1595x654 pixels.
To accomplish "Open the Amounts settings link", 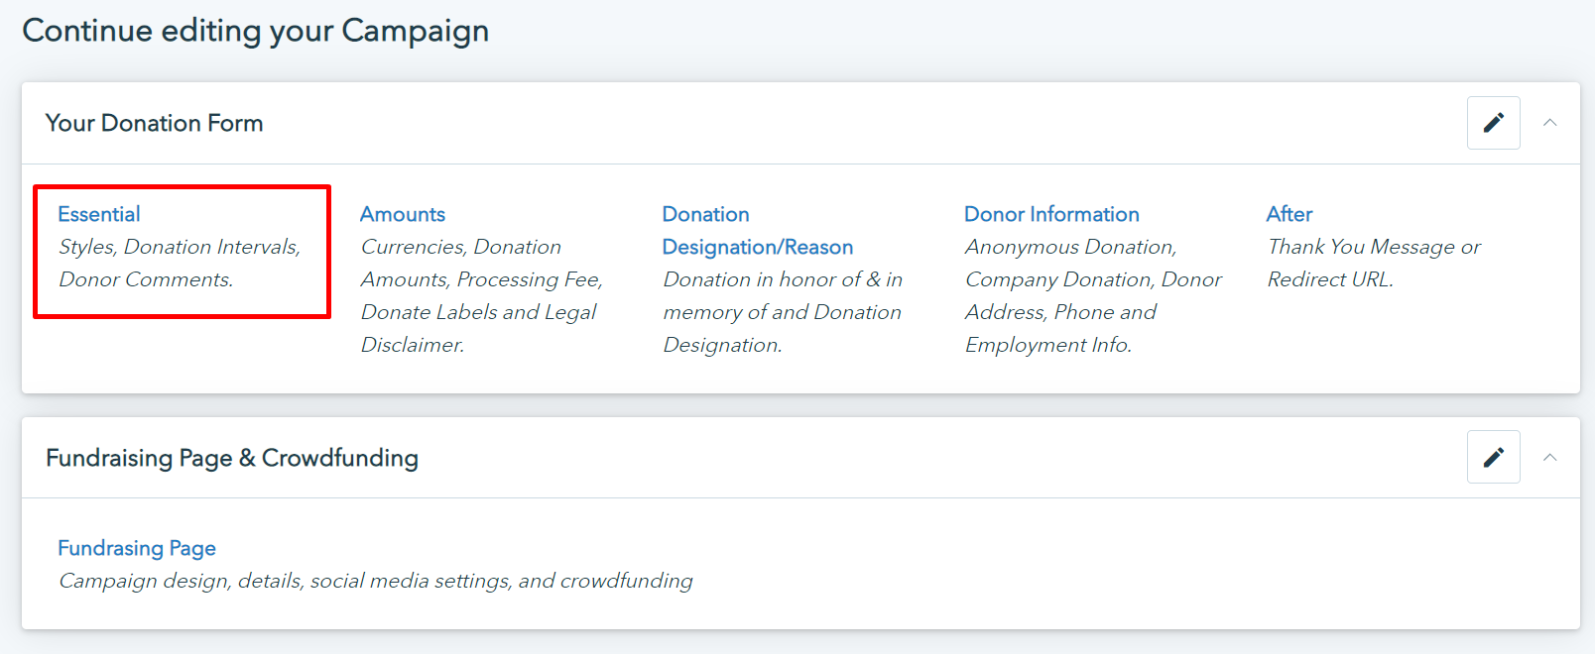I will click(403, 214).
